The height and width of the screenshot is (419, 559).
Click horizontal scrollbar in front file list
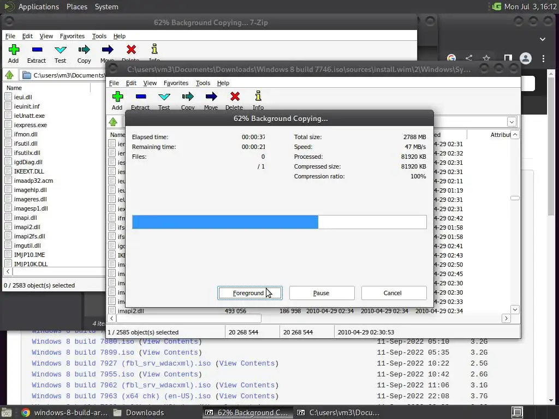tap(189, 318)
